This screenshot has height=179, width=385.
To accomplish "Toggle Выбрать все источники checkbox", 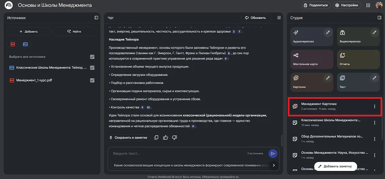I will click(92, 57).
